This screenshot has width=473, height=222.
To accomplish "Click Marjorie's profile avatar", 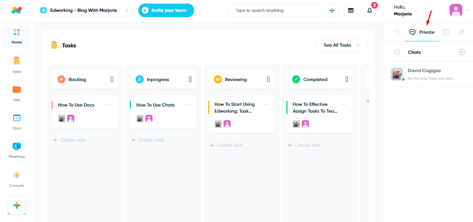I will [456, 10].
